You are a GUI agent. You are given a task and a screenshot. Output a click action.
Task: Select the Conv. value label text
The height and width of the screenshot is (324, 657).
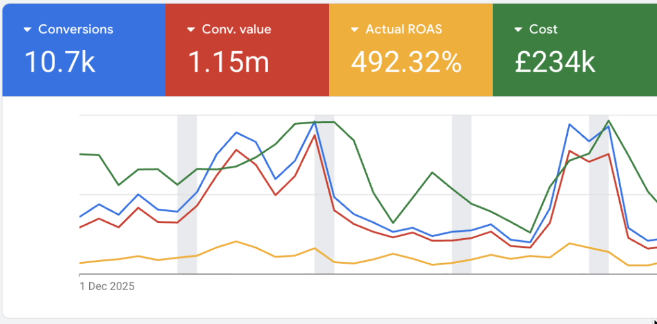click(236, 29)
